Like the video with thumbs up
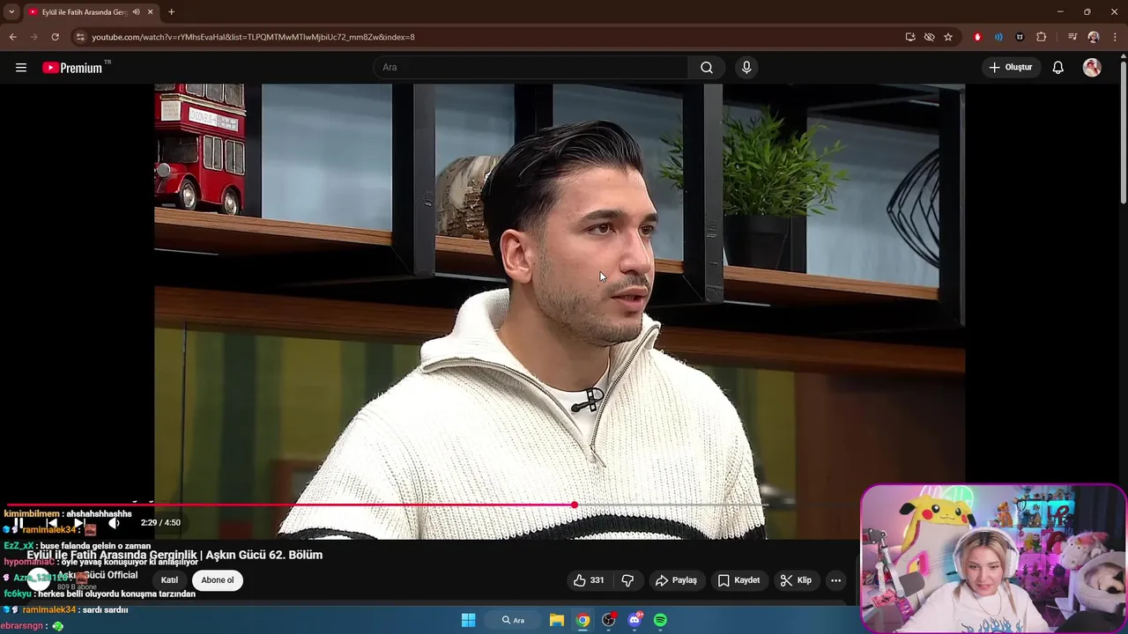The image size is (1128, 634). click(588, 580)
